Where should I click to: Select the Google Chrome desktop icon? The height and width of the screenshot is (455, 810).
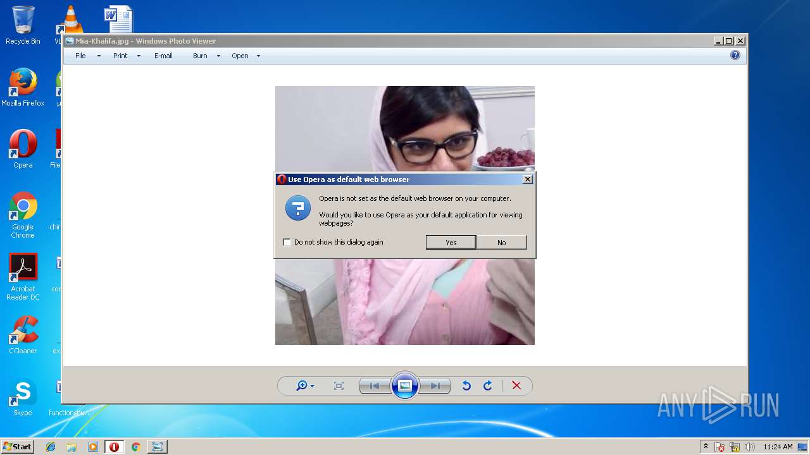23,215
